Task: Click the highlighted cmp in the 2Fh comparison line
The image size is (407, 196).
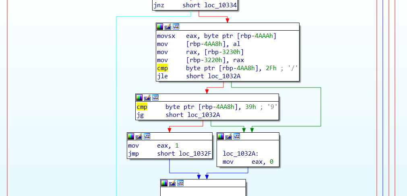Action: [163, 68]
